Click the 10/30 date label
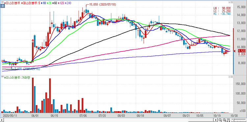This screenshot has width=247, height=122. coord(234,115)
